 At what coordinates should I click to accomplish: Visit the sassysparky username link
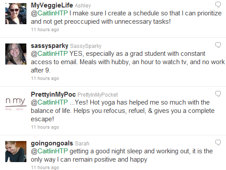tap(49, 46)
